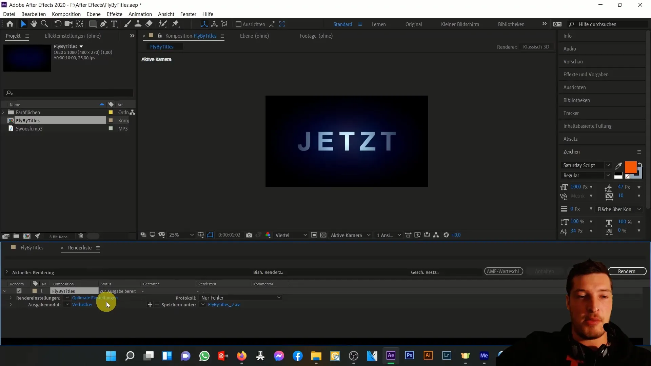This screenshot has height=366, width=651.
Task: Open the Nur Fehler Protokoll dropdown
Action: click(241, 298)
